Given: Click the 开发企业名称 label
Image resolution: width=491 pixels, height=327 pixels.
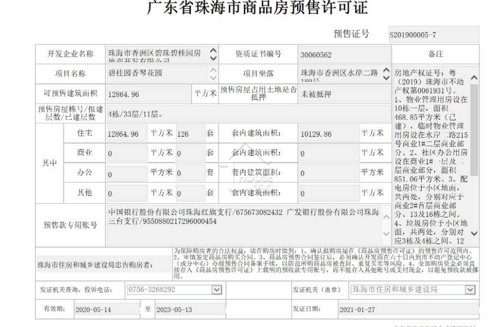Looking at the screenshot, I should (x=70, y=54).
